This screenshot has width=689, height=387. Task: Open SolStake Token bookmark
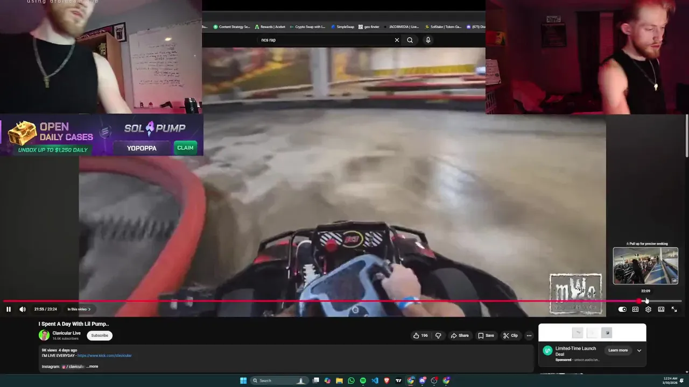(443, 26)
